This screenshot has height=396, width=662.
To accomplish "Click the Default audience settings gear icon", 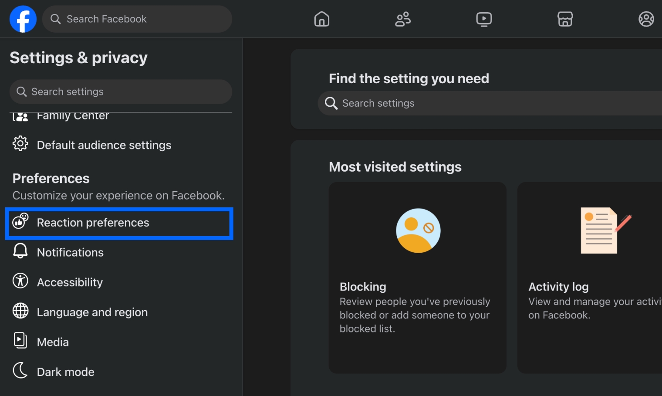I will [20, 144].
